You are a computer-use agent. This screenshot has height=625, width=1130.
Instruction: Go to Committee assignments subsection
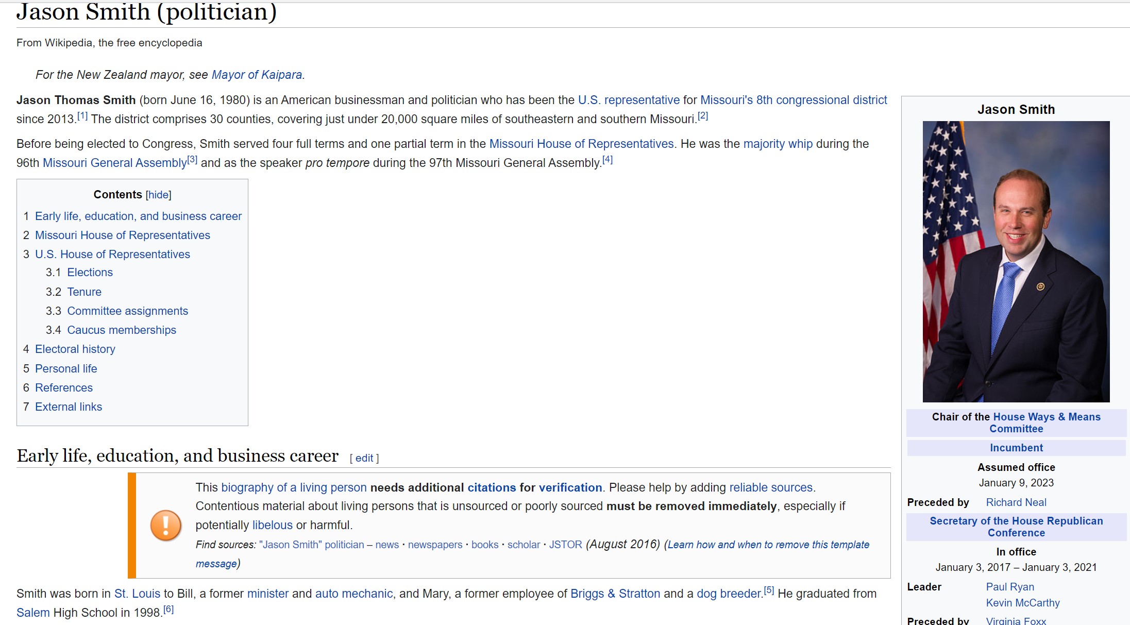127,311
